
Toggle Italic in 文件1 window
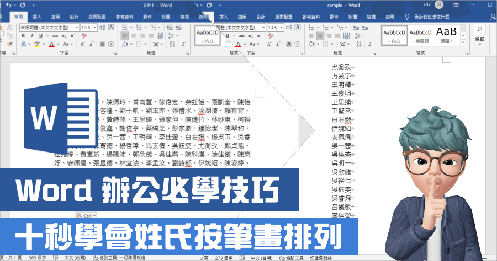[x=31, y=36]
